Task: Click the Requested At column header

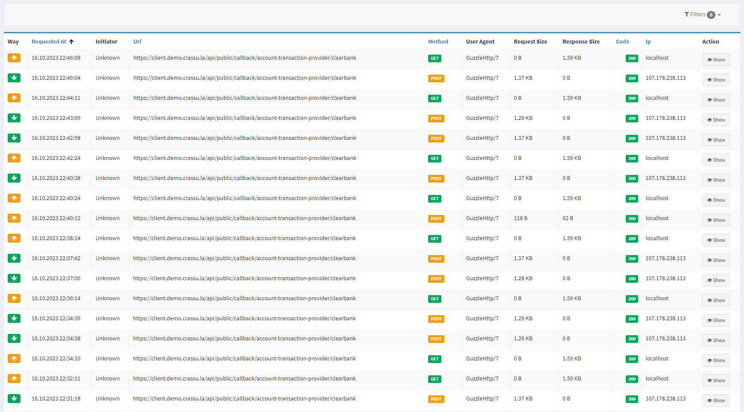Action: point(49,41)
